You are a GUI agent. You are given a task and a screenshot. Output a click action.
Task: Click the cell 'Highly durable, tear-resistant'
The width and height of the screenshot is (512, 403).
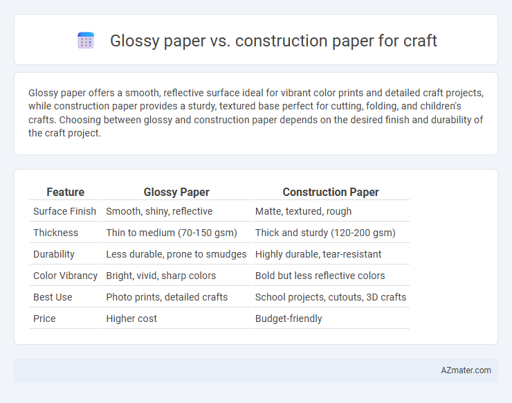[x=318, y=254]
